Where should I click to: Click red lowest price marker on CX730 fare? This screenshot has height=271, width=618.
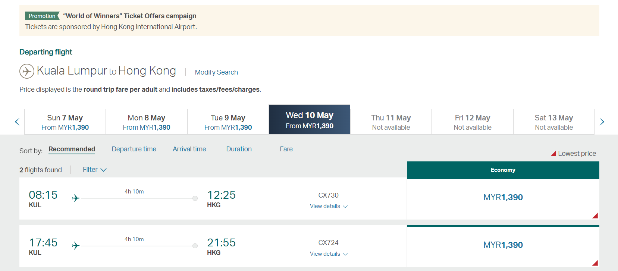595,216
